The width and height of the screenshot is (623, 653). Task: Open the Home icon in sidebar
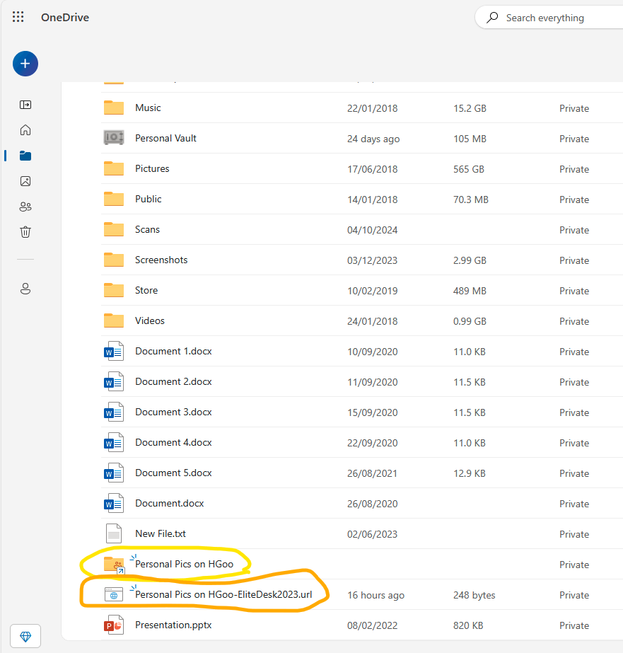(x=25, y=130)
